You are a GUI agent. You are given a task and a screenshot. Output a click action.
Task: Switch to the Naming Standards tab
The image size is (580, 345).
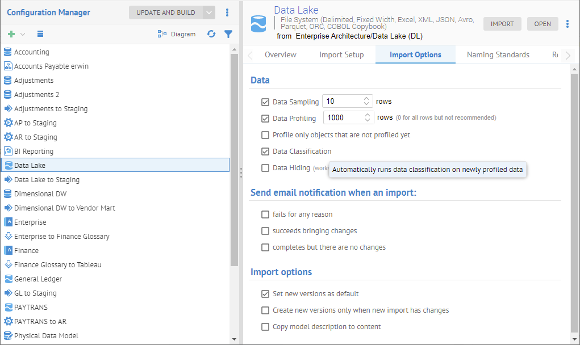498,55
